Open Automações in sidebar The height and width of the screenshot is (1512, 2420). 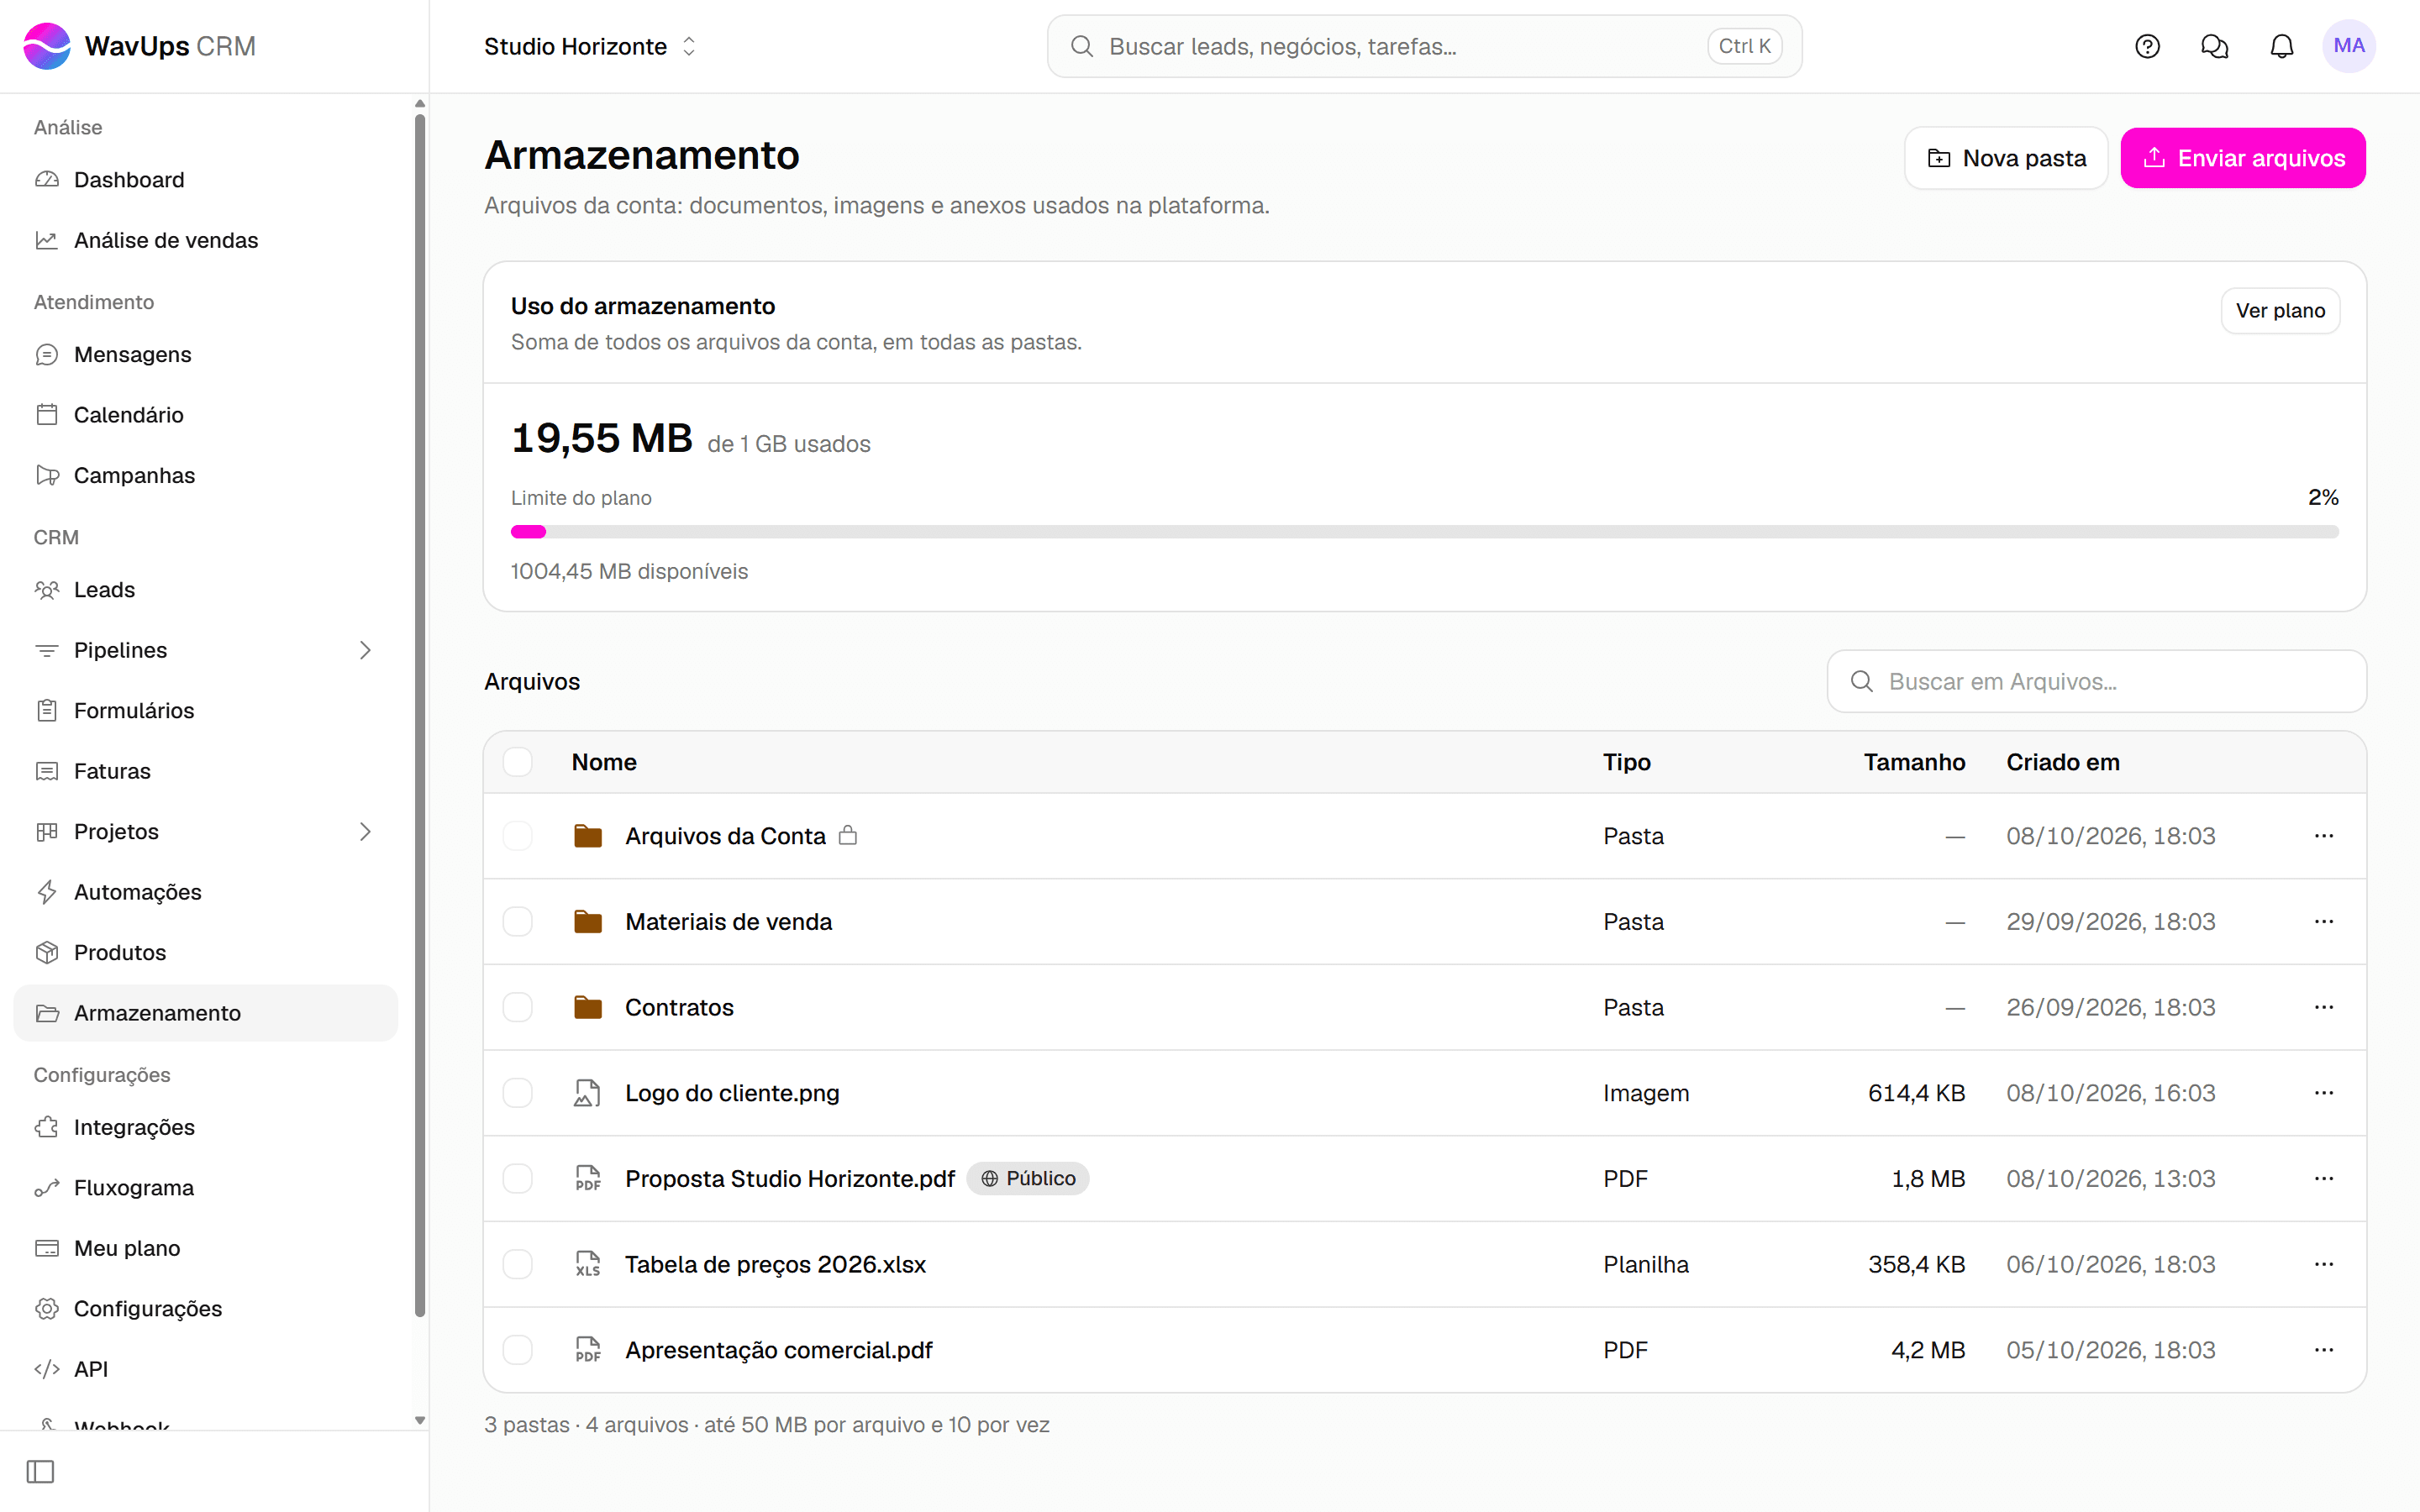click(x=205, y=892)
